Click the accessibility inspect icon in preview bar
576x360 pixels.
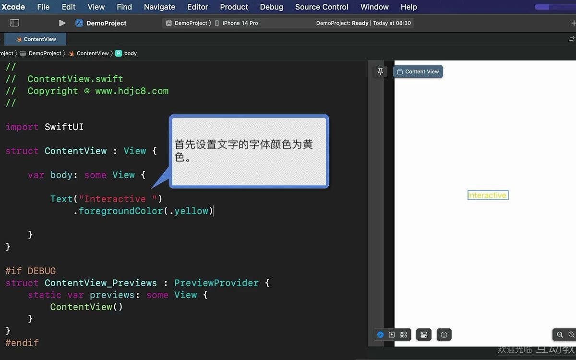(x=444, y=335)
